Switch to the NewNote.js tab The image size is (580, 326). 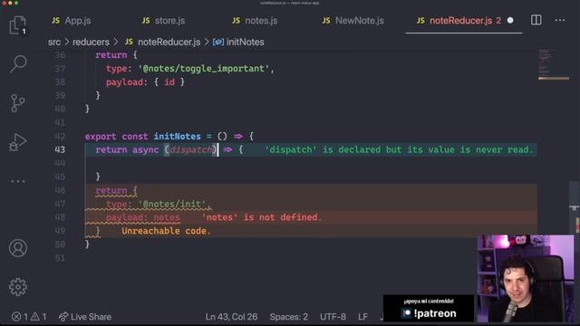[353, 21]
